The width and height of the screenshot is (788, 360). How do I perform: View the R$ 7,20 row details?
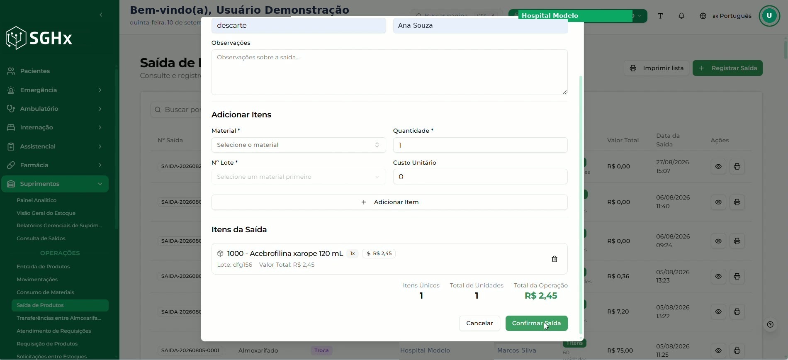click(x=718, y=311)
